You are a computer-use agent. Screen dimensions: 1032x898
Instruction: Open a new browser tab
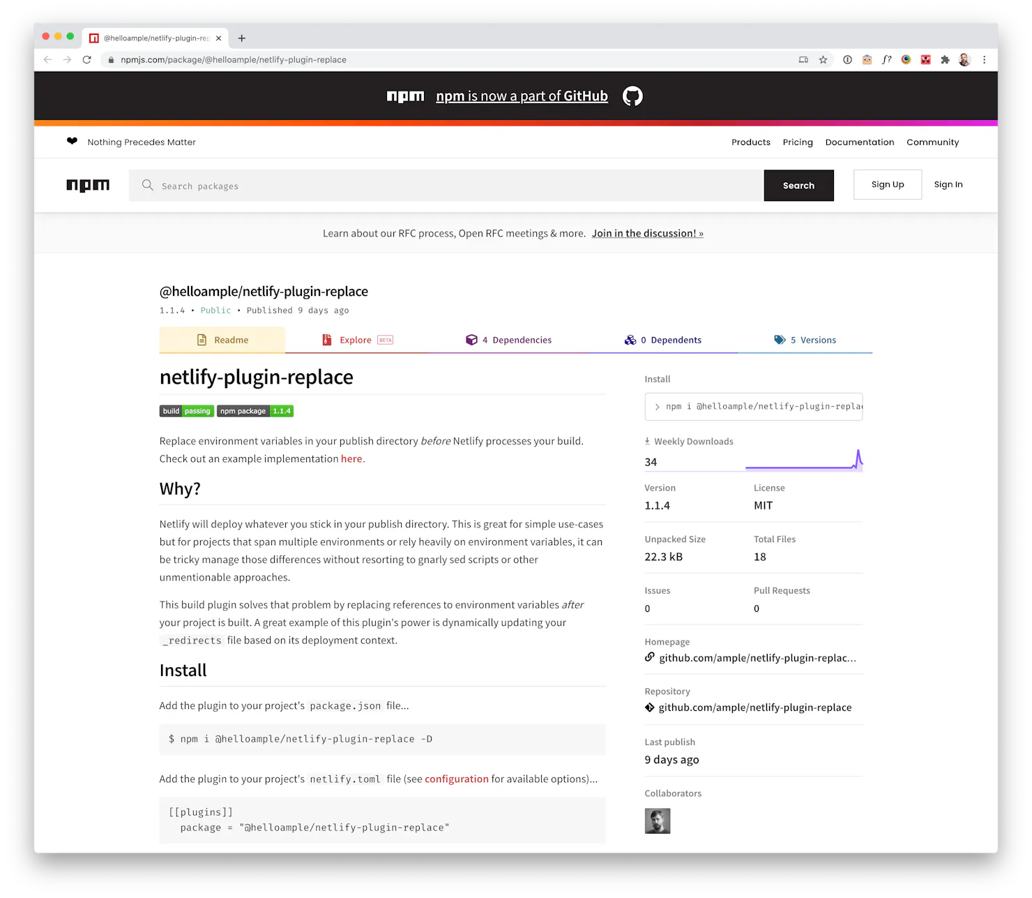click(x=242, y=38)
